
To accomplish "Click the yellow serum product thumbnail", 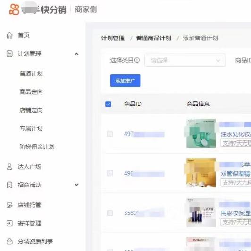I will pyautogui.click(x=201, y=173).
